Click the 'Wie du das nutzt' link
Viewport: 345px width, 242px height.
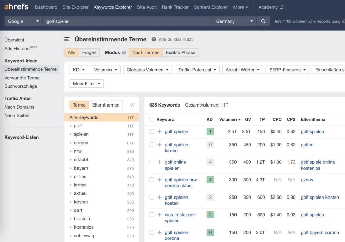click(x=176, y=39)
